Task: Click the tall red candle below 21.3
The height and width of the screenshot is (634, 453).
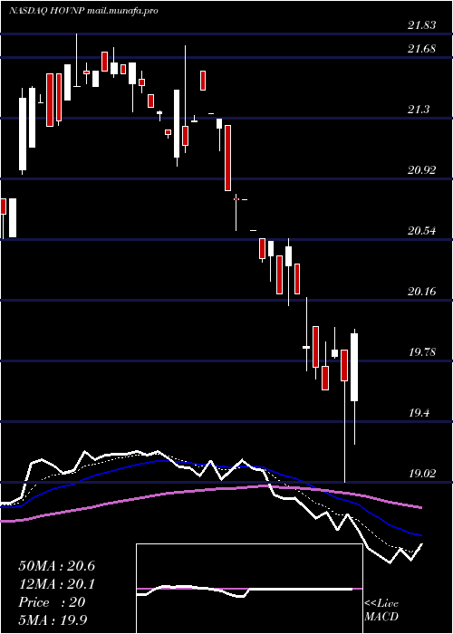Action: click(227, 158)
